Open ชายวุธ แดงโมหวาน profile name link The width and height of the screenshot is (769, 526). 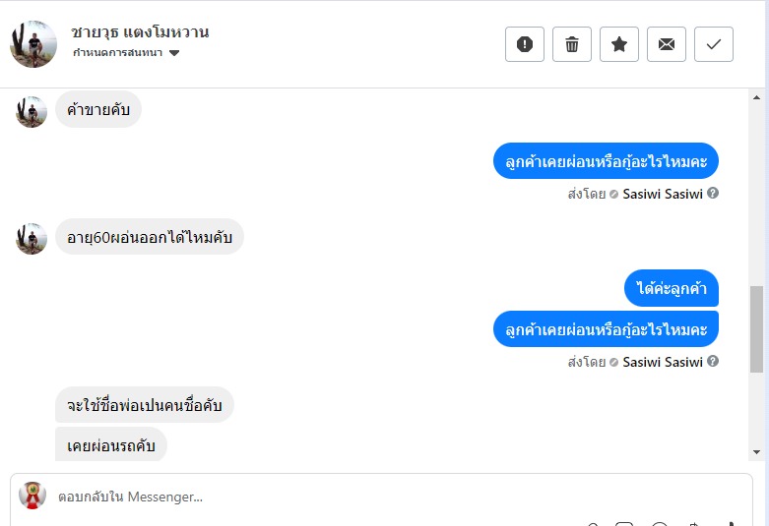click(x=140, y=31)
